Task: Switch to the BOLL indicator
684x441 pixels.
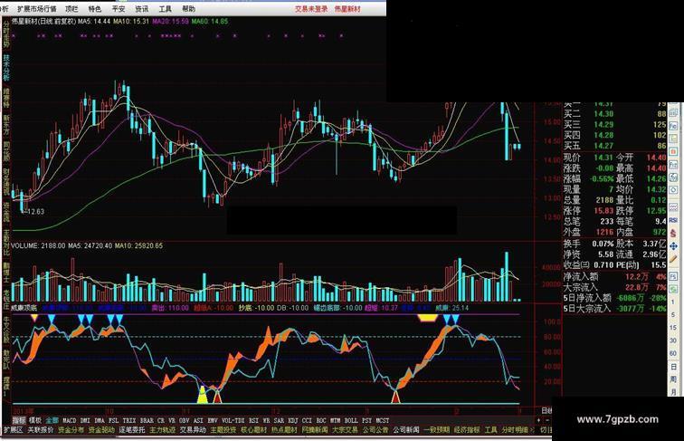Action: (x=351, y=420)
